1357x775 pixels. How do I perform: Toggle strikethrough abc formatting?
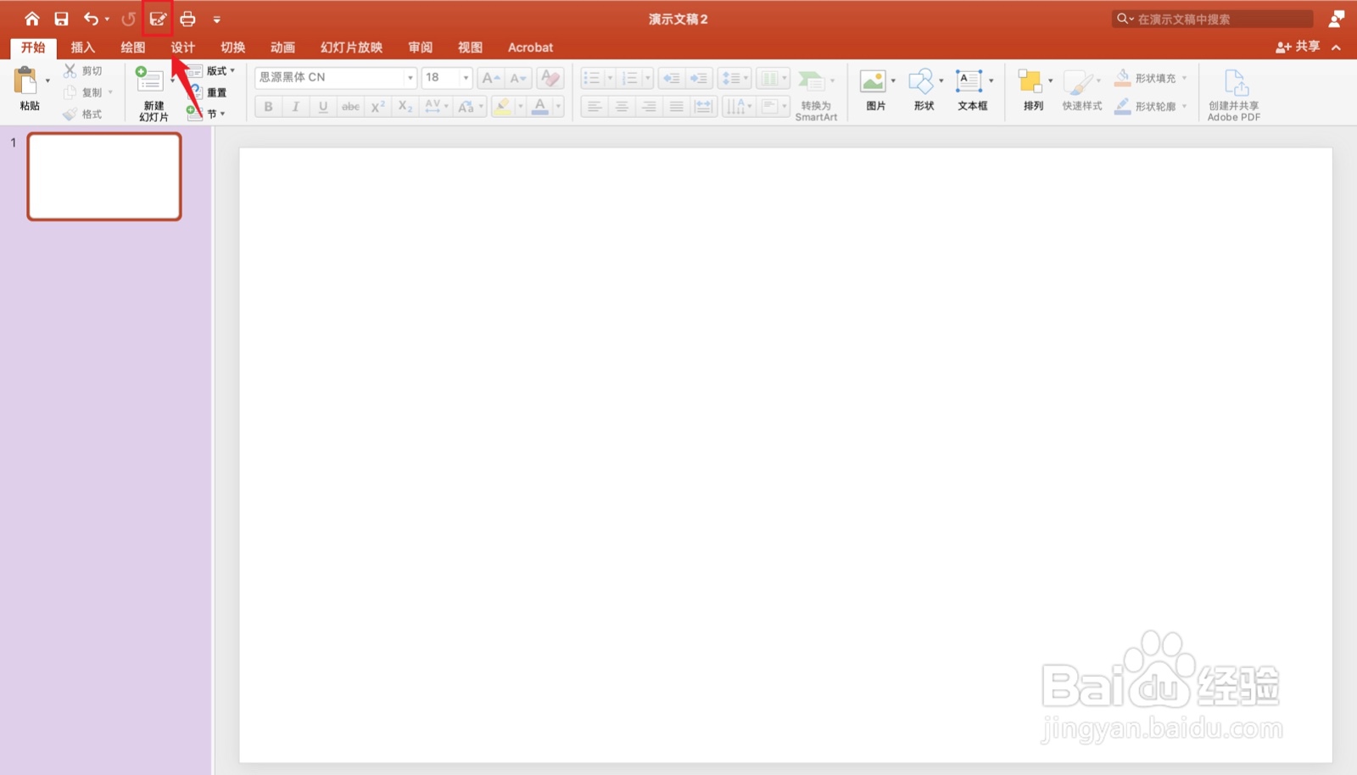point(350,106)
